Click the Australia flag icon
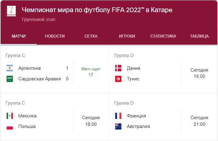This screenshot has height=141, width=218. 118,126
